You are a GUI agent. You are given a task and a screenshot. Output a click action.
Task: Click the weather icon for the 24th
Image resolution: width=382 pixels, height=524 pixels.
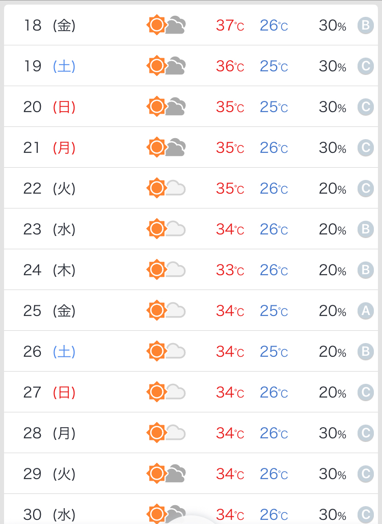click(x=166, y=270)
